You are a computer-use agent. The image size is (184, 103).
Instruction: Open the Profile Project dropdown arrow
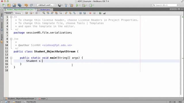point(93,5)
